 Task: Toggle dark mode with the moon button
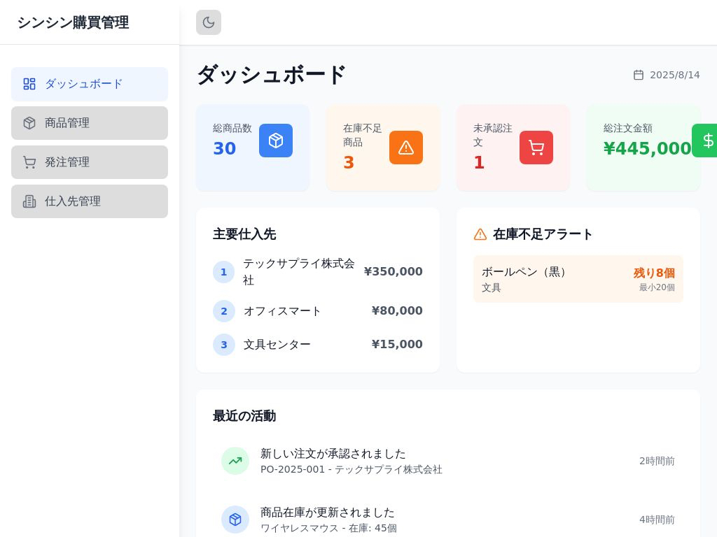tap(209, 22)
